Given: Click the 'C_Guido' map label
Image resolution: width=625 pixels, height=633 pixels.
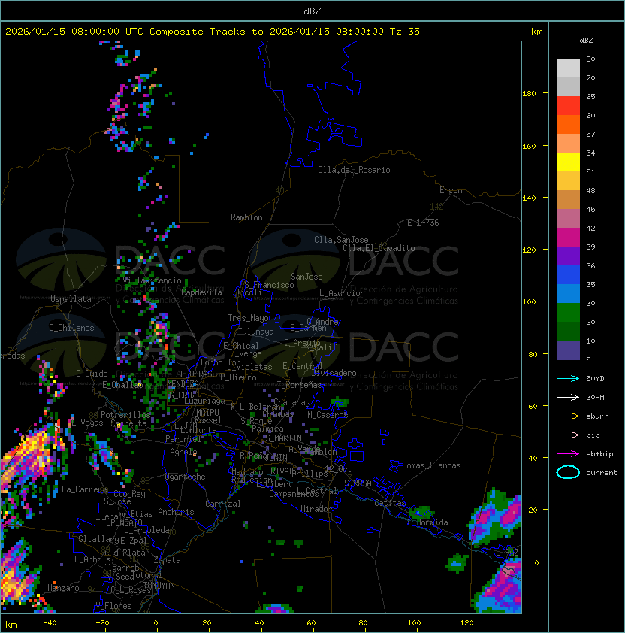Looking at the screenshot, I should 92,374.
